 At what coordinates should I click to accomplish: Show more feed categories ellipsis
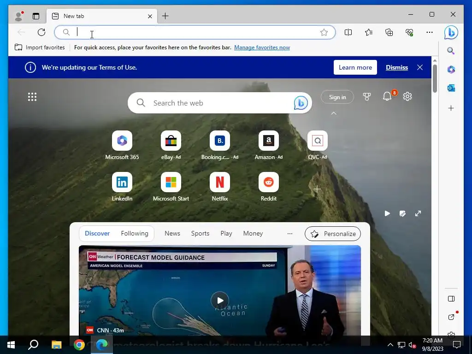[289, 234]
